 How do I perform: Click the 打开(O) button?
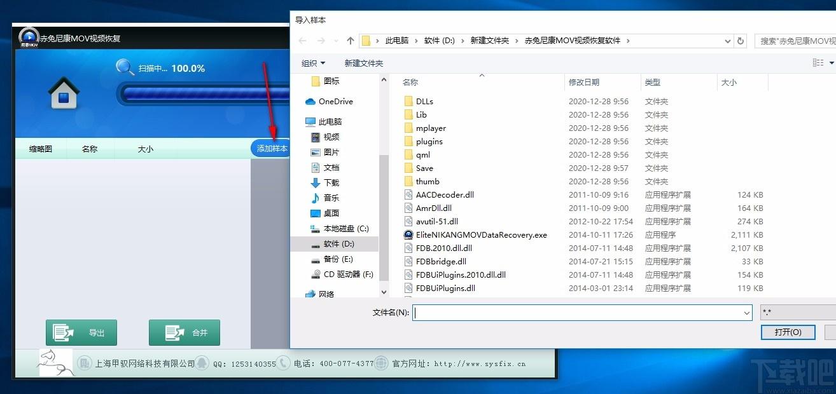[x=788, y=332]
